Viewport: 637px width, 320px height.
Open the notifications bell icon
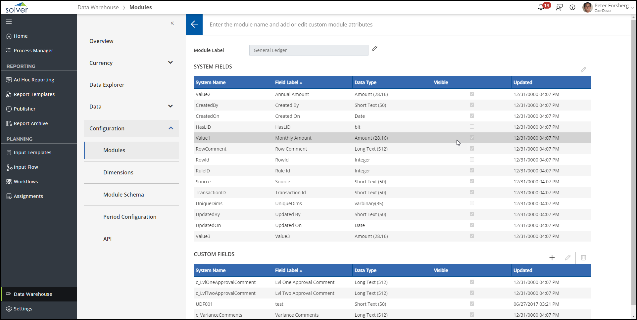coord(541,7)
